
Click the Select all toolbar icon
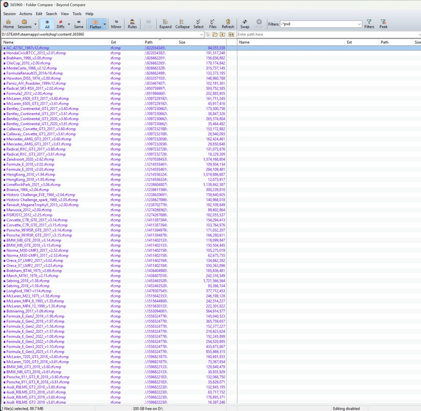[198, 24]
